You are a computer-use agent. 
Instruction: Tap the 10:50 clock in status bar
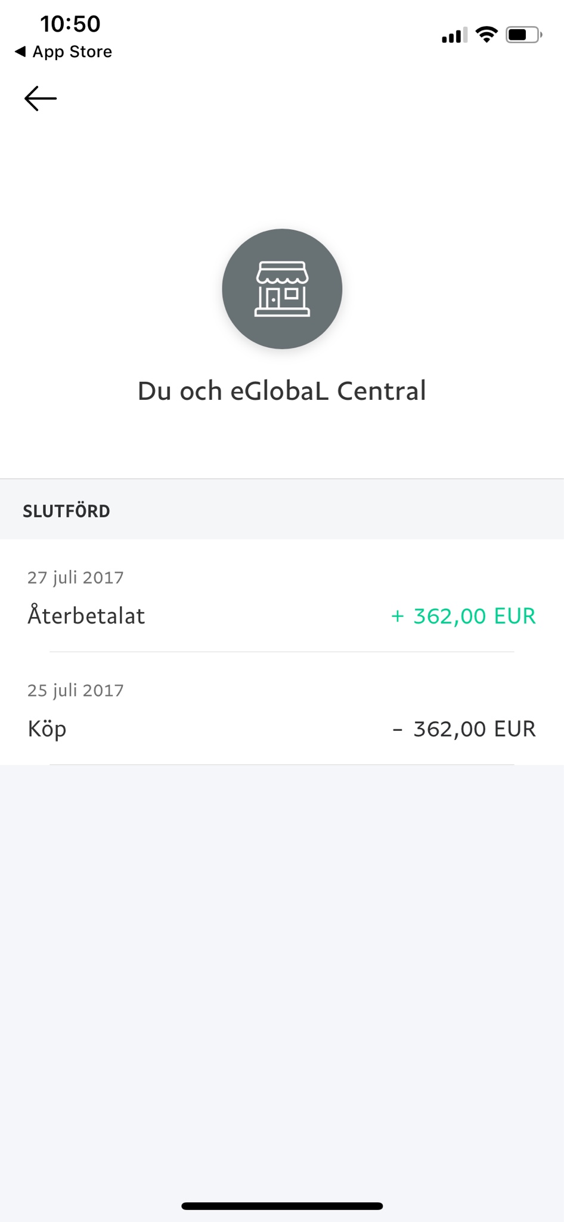click(70, 24)
